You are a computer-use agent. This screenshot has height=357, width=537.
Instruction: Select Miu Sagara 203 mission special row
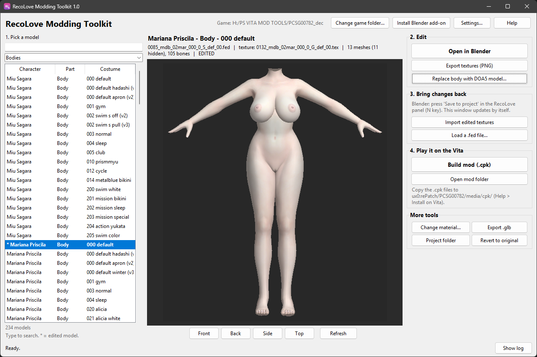pos(70,217)
